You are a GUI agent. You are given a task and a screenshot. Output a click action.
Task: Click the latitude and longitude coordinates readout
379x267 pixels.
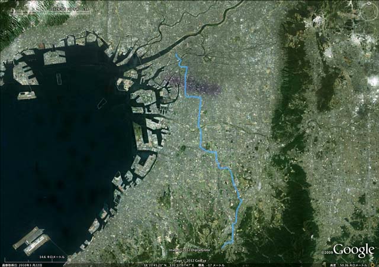pos(168,265)
